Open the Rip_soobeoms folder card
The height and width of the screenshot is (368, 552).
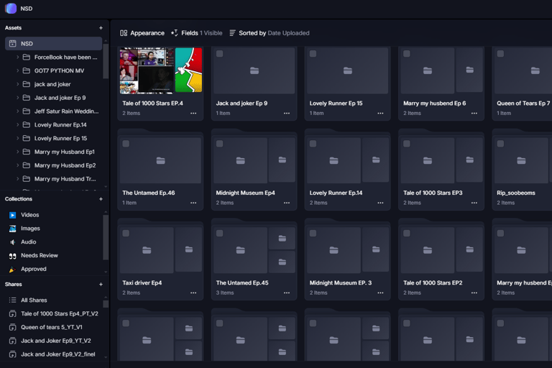[522, 171]
